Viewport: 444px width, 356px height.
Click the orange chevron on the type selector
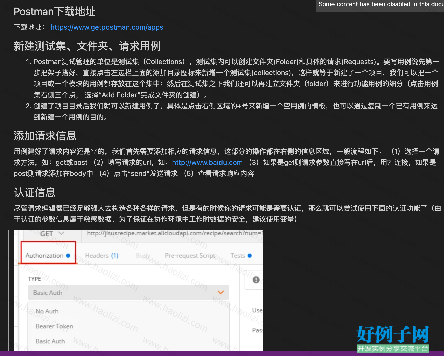(220, 292)
